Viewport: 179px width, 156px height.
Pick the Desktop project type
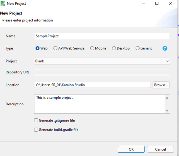(114, 48)
